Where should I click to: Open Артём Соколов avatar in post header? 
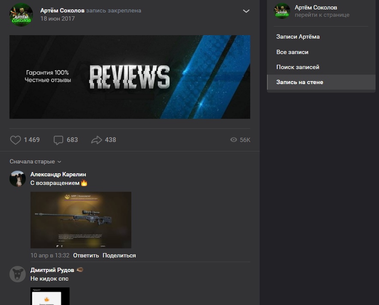(21, 15)
